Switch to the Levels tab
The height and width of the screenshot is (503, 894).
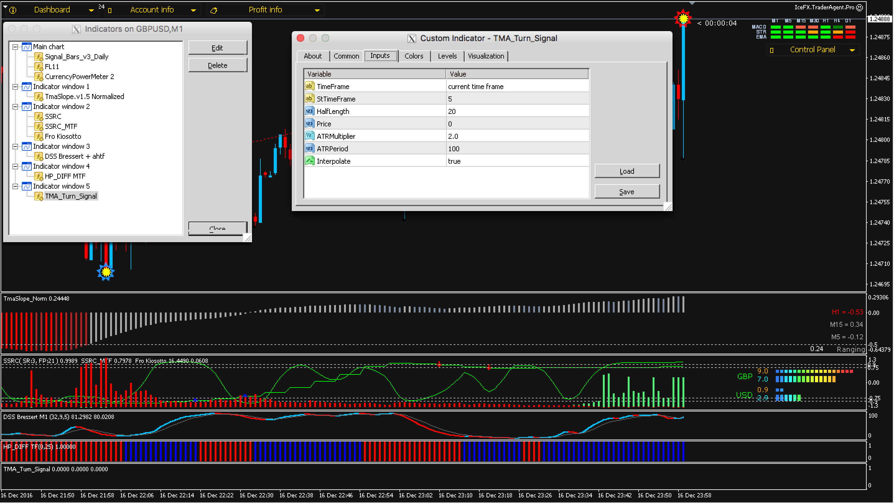click(x=447, y=56)
